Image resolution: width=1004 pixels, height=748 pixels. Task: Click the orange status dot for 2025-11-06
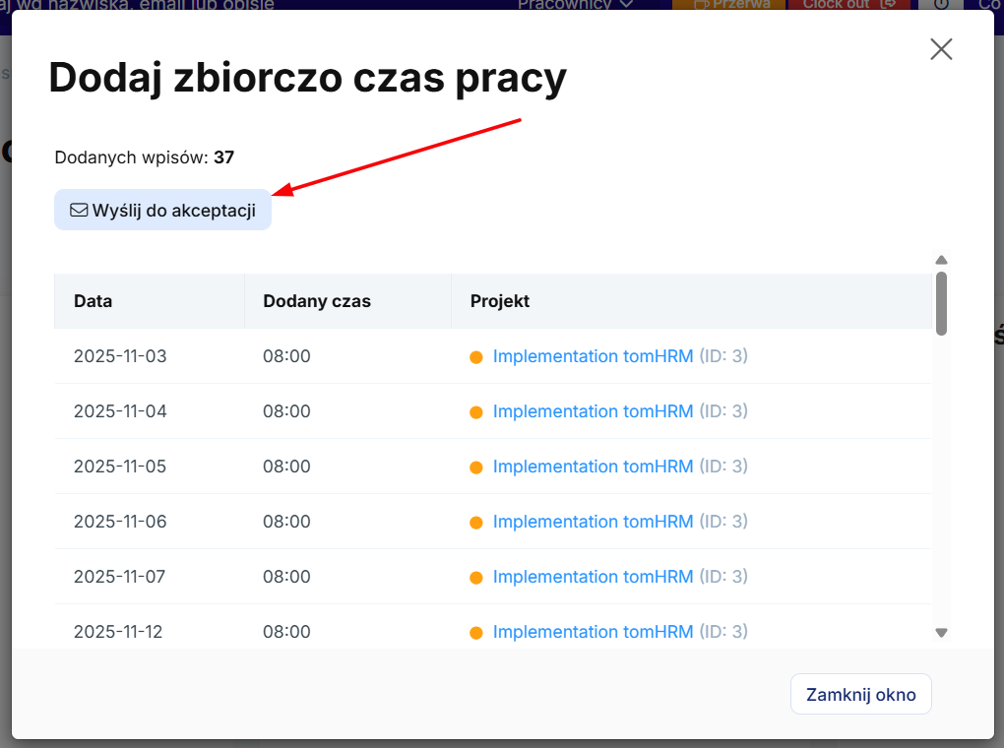[x=476, y=523]
